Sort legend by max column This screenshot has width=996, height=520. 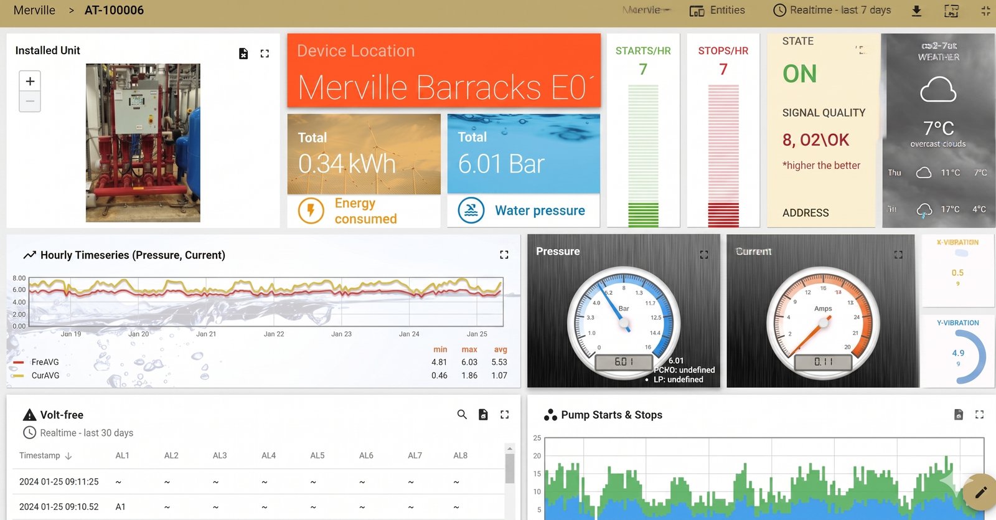pyautogui.click(x=469, y=349)
